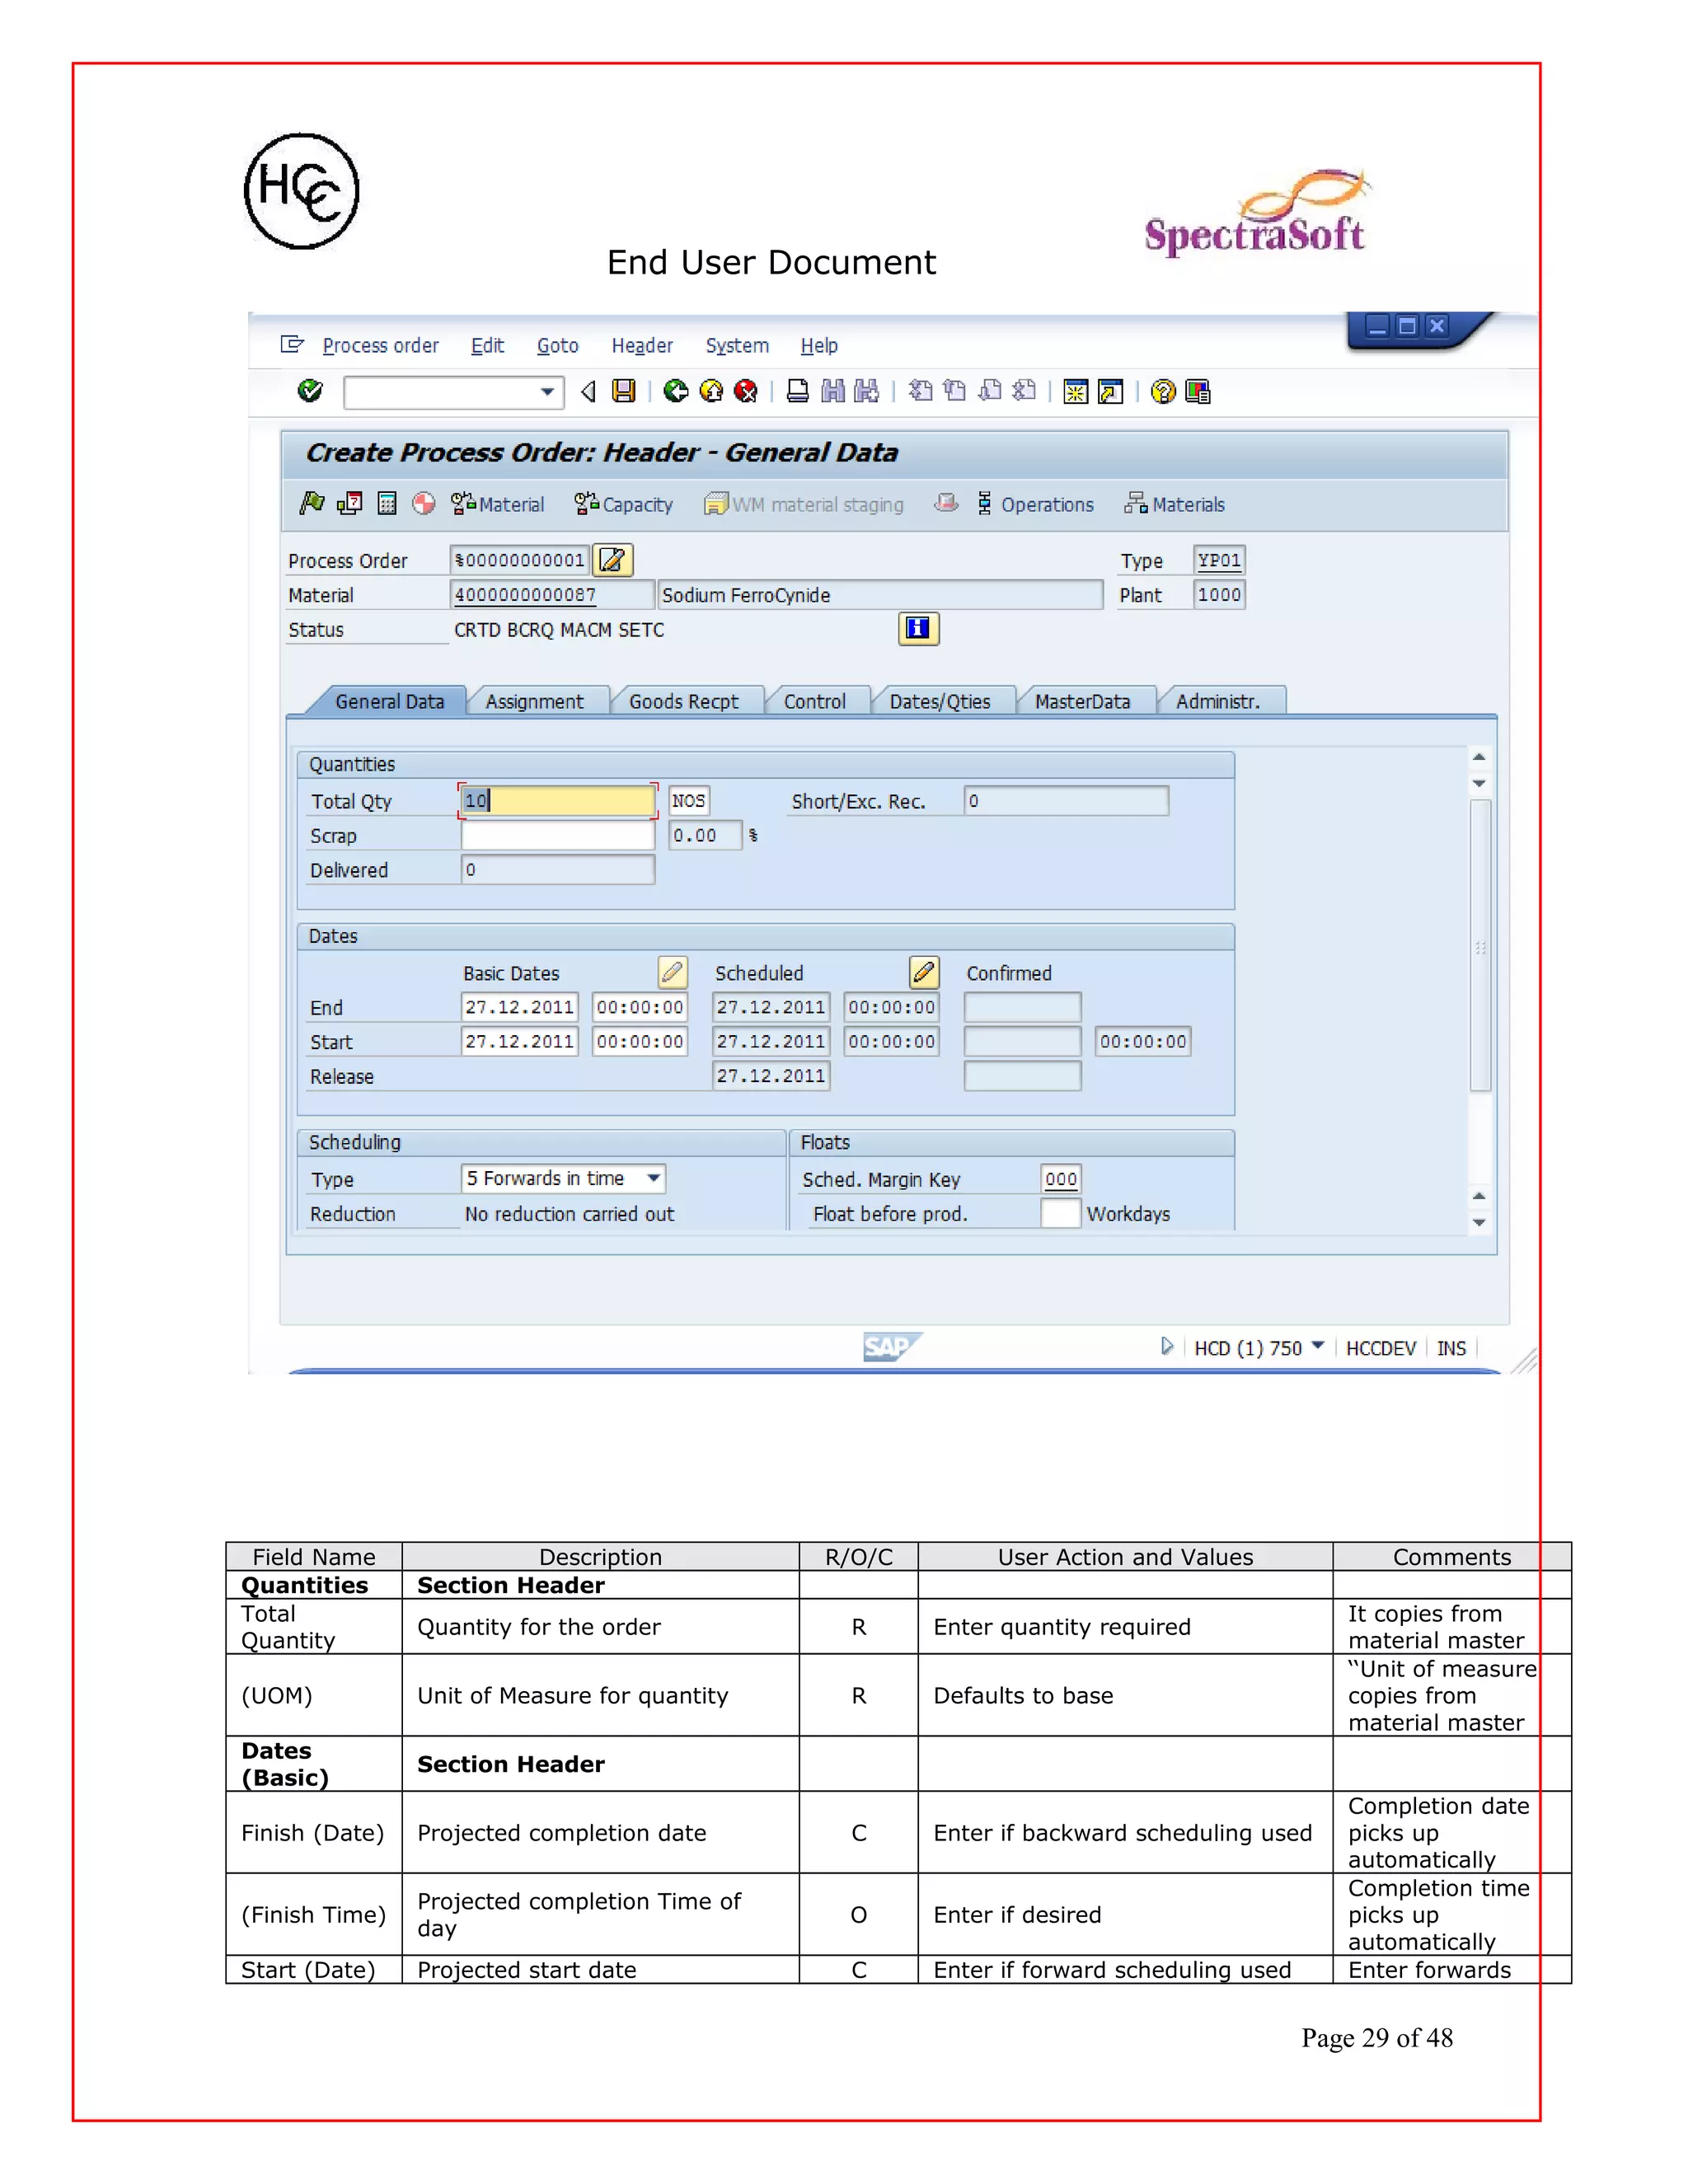Image resolution: width=1688 pixels, height=2184 pixels.
Task: Expand the status bar triangle arrow
Action: [1166, 1346]
